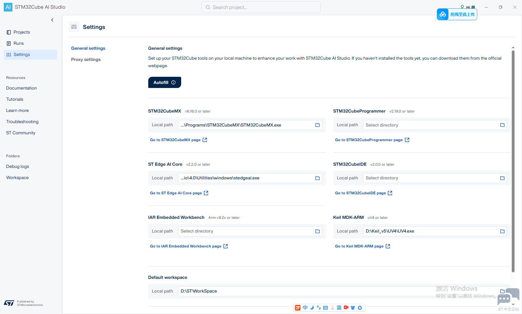Image resolution: width=522 pixels, height=314 pixels.
Task: Click the scroll-down arrow of the settings panel
Action: point(513,304)
